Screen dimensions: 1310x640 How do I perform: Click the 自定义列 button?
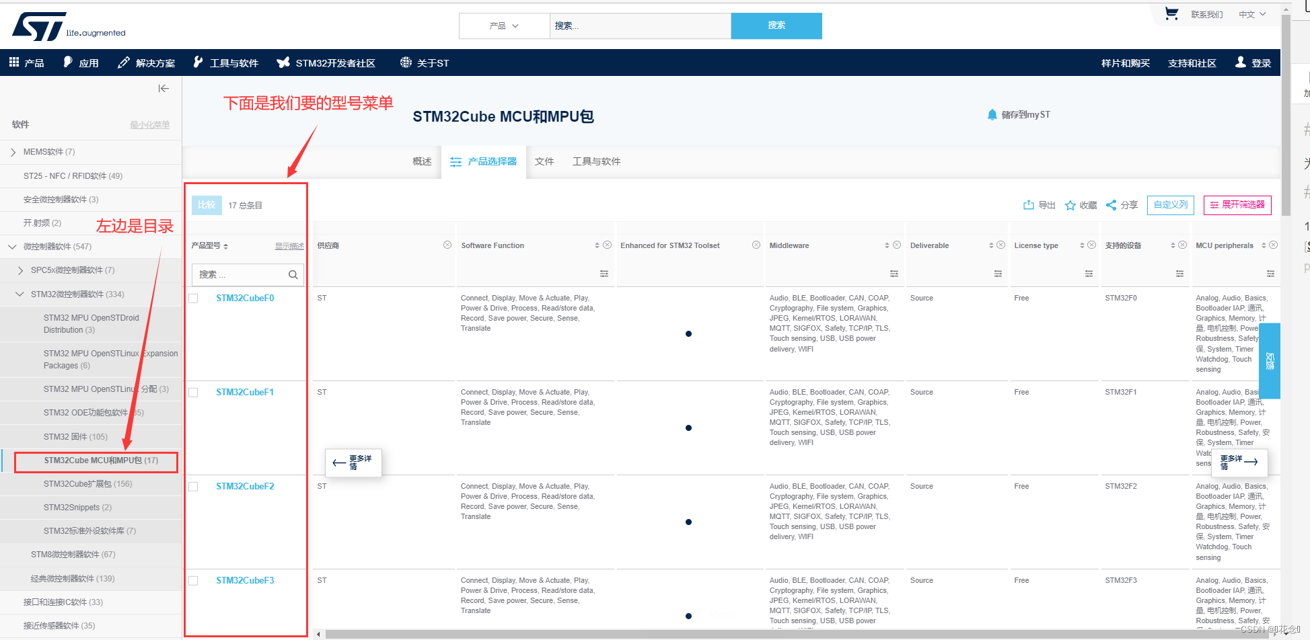[1171, 205]
